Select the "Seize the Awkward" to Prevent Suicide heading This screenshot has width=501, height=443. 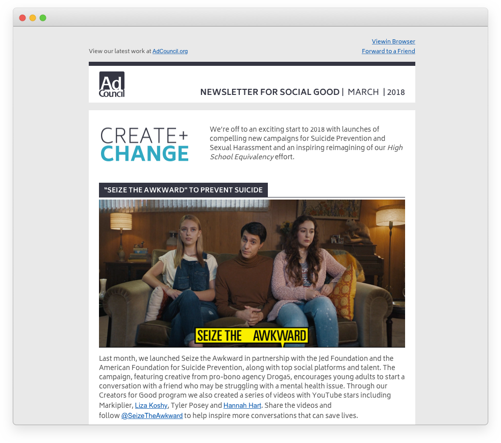click(x=183, y=190)
